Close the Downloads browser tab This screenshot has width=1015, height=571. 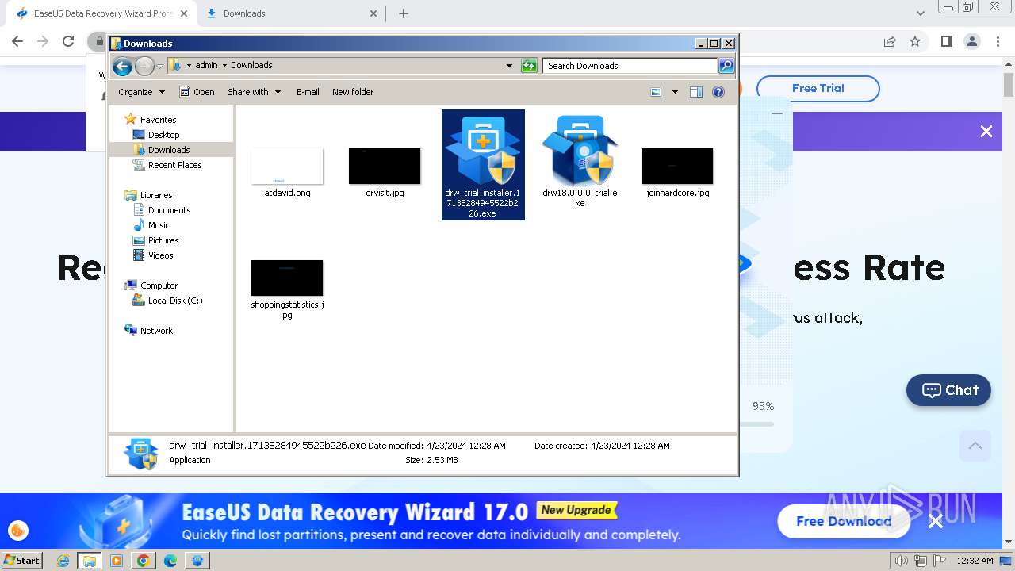click(x=373, y=13)
